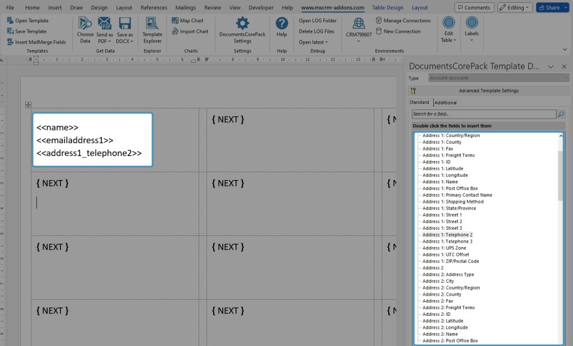Select the Table Design ribbon tab
Viewport: 573px width, 346px height.
(387, 8)
